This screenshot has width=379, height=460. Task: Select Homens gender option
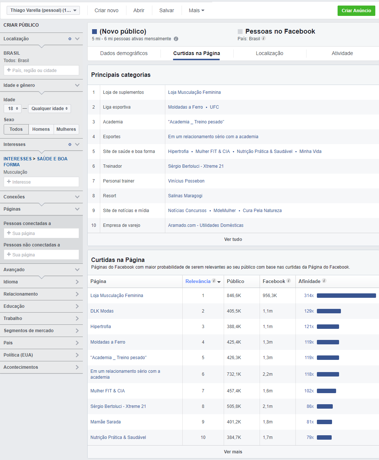41,129
